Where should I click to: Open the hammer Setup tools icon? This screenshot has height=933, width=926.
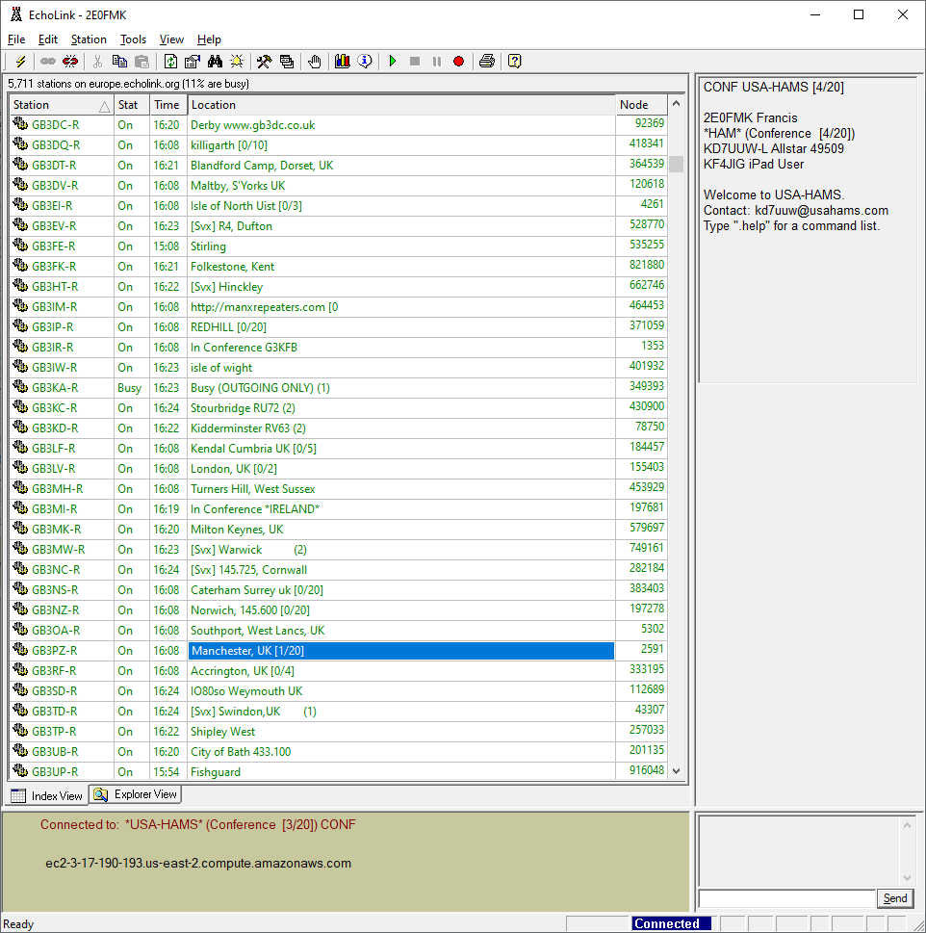coord(264,62)
